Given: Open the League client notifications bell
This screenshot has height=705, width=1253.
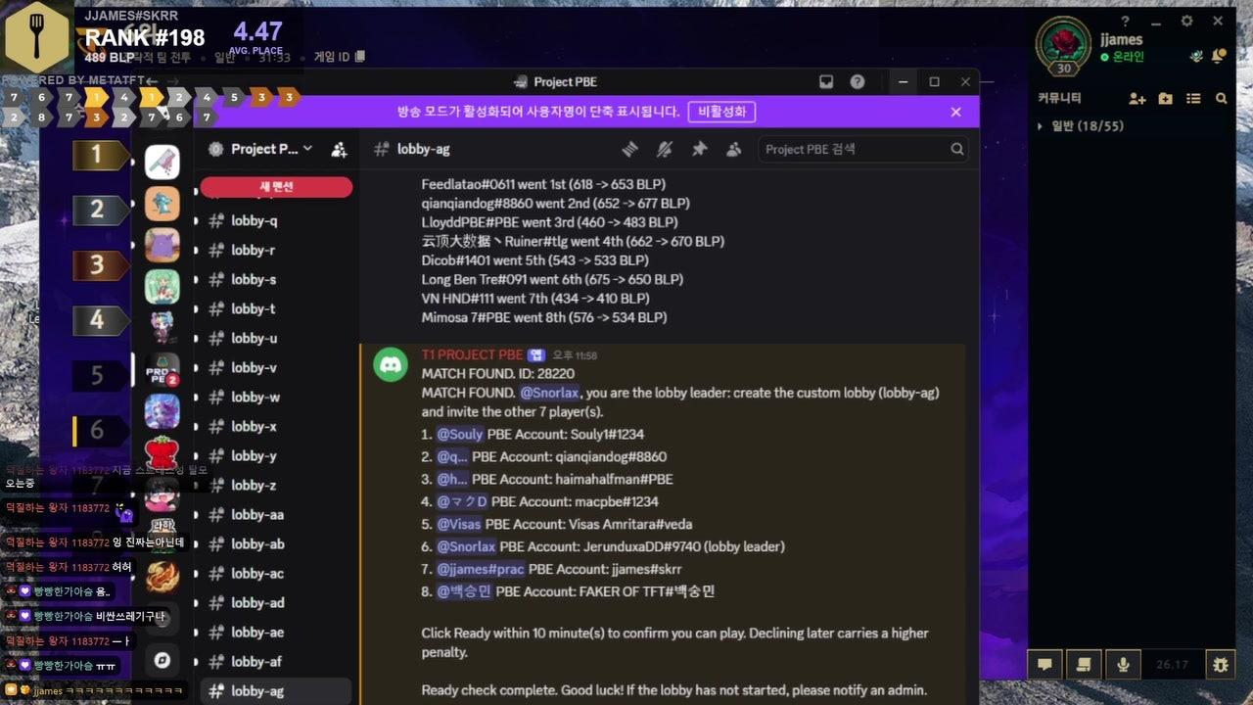Looking at the screenshot, I should (1218, 57).
